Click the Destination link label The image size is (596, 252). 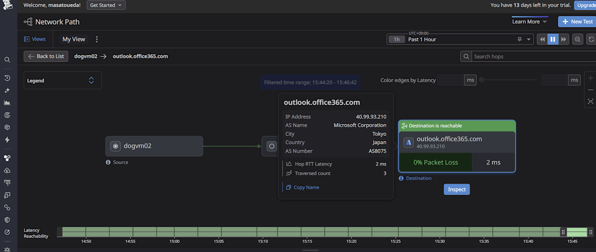[419, 178]
